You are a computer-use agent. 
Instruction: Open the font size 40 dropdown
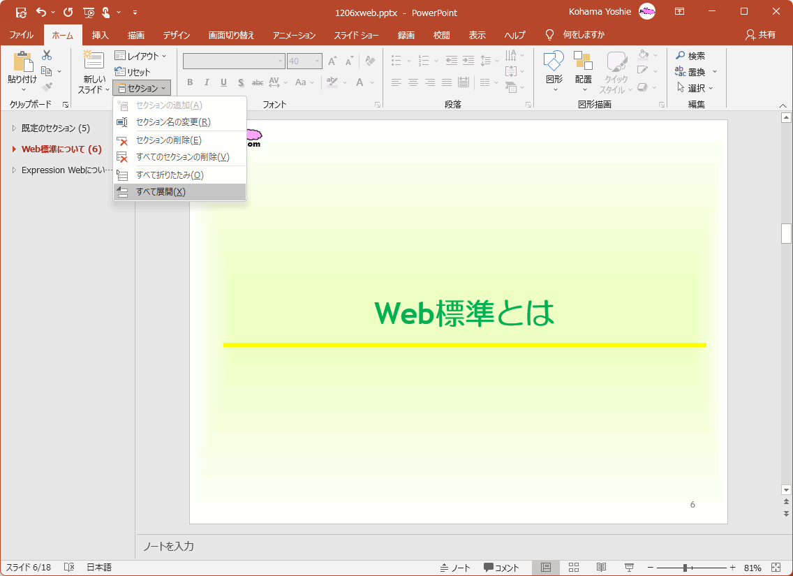pos(317,61)
